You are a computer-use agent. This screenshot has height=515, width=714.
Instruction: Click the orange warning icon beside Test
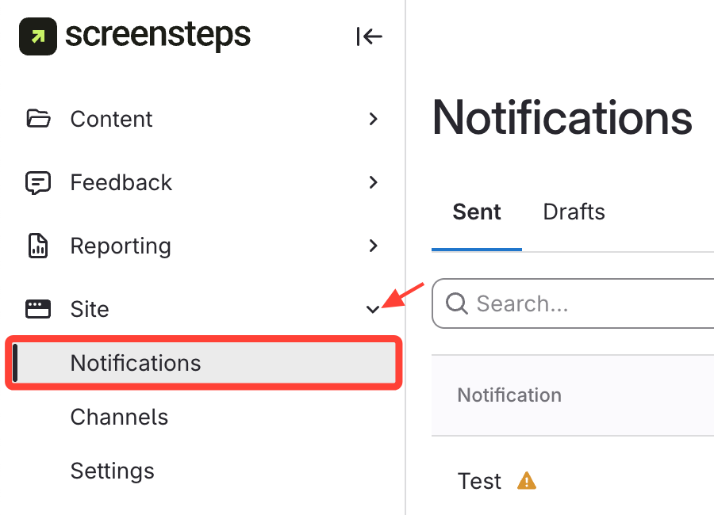[527, 480]
